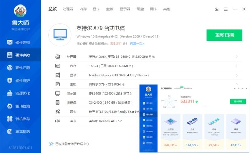Image resolution: width=250 pixels, height=153 pixels.
Task: Select 硬件参数 in the main sidebar
Action: (20, 55)
